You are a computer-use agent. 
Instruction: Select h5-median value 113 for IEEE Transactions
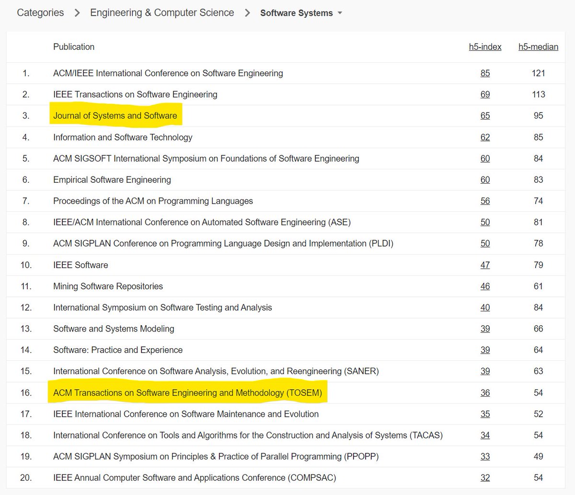click(x=538, y=94)
